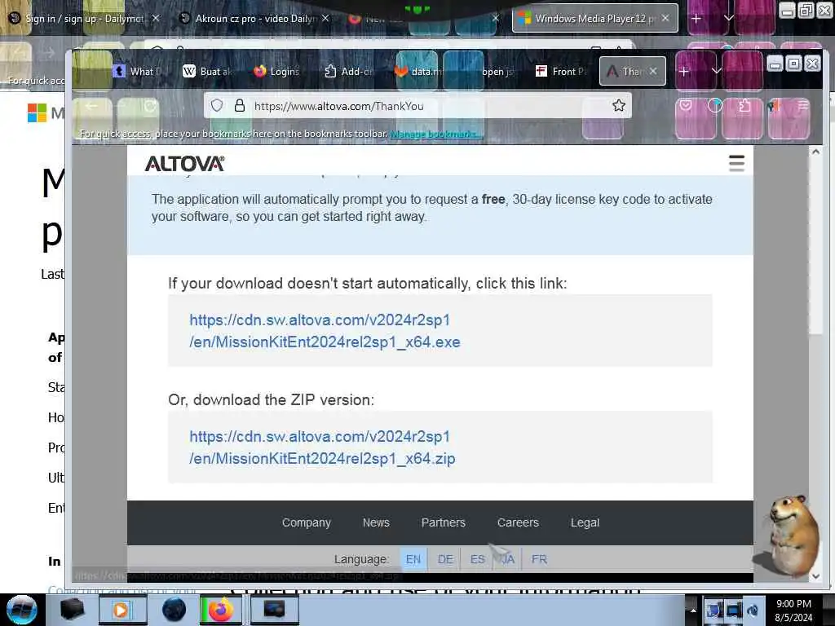Click the volume tray icon
The height and width of the screenshot is (626, 835).
pos(753,611)
